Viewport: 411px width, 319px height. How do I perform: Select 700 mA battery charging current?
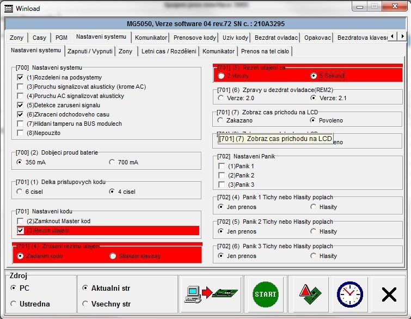point(112,162)
